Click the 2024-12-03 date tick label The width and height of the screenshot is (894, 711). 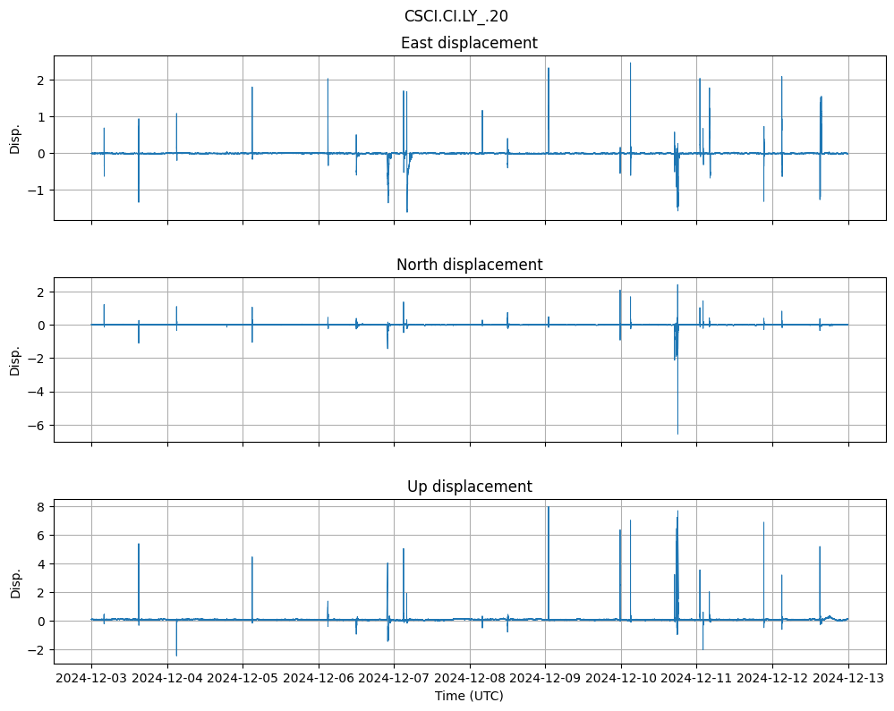click(91, 679)
